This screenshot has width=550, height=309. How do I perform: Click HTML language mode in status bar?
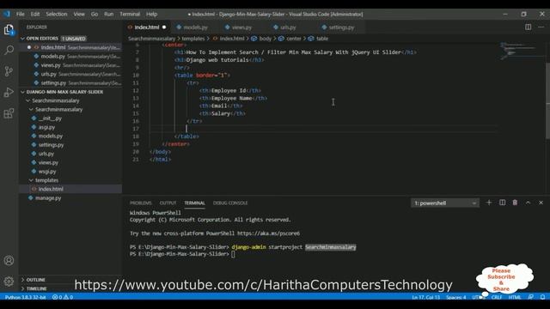point(515,297)
